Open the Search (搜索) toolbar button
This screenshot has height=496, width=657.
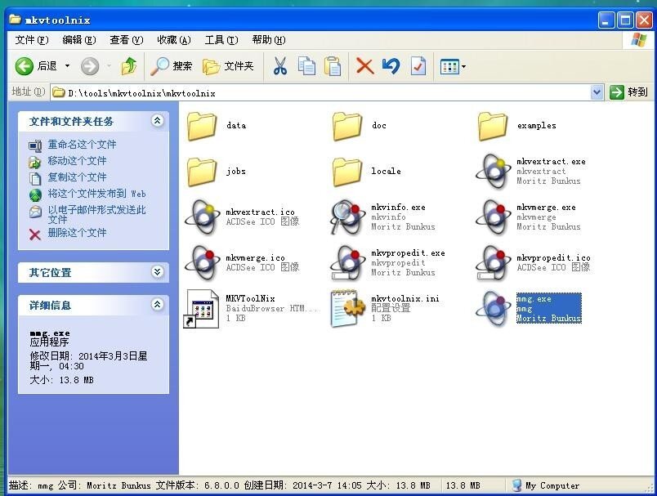click(x=171, y=66)
